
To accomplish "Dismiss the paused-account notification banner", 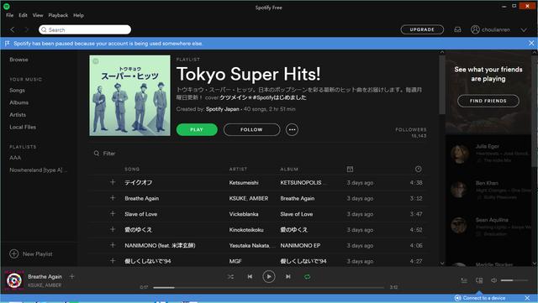I will coord(531,43).
